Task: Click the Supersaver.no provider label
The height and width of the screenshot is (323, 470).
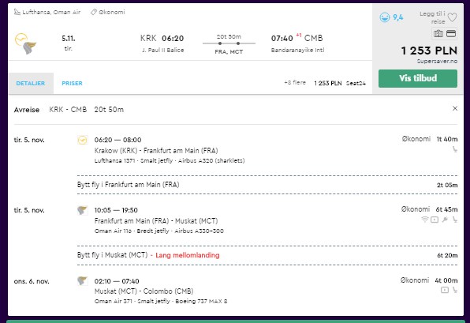Action: pyautogui.click(x=437, y=62)
